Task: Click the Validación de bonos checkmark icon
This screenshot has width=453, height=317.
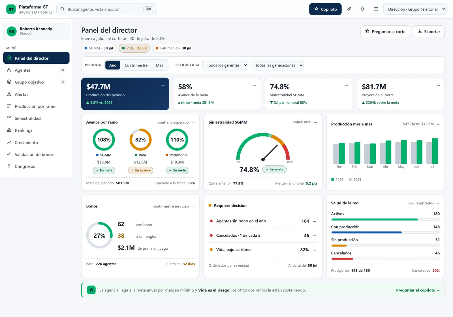Action: [x=9, y=154]
